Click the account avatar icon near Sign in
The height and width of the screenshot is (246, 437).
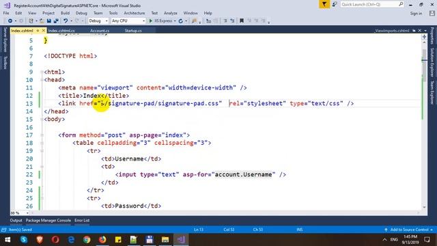coord(432,13)
